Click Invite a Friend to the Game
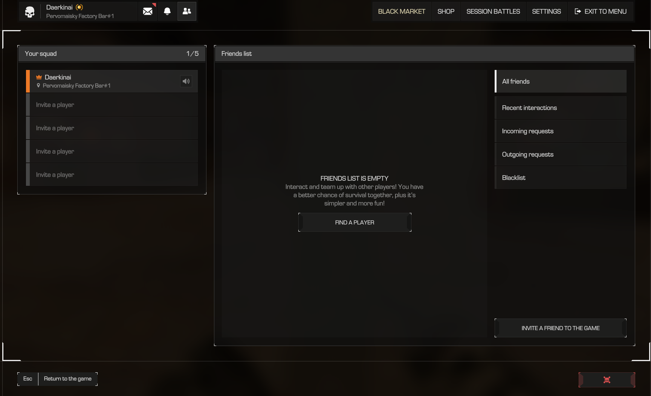This screenshot has height=396, width=651. 561,328
